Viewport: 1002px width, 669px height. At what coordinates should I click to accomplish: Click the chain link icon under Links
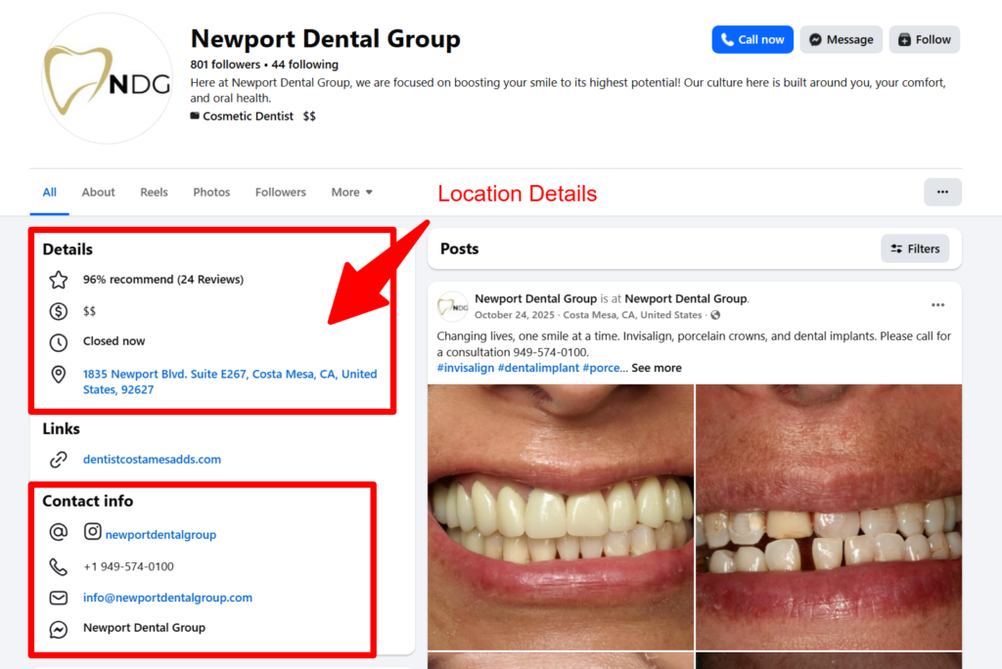tap(58, 460)
